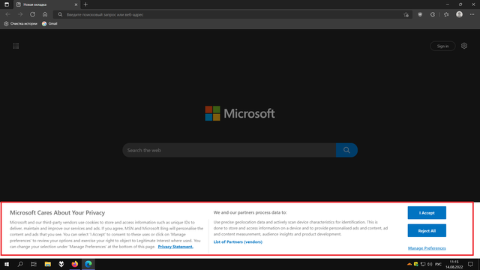Close the 'Новая вкладка' tab
Screen dimensions: 480x270
[76, 4]
